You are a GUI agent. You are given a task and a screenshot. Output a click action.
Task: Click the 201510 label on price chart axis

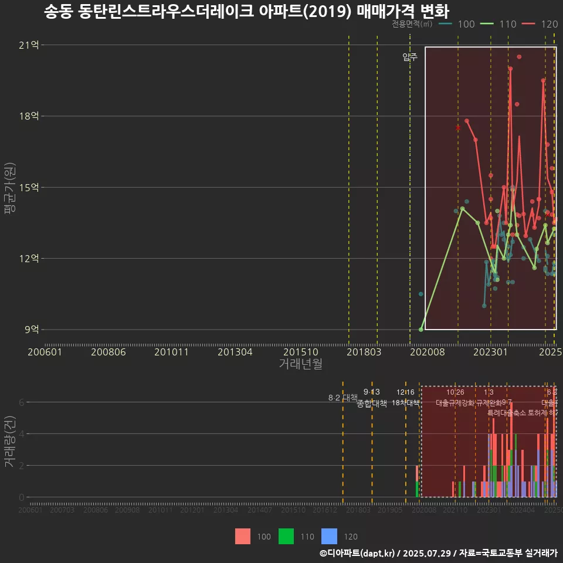pos(301,352)
